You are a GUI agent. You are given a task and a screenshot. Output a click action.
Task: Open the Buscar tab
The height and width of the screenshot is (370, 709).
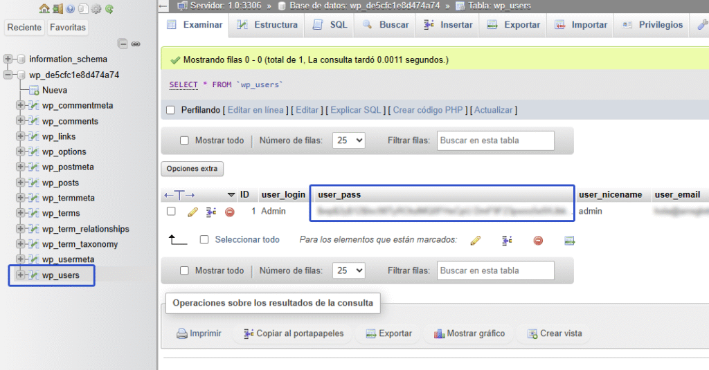point(386,25)
